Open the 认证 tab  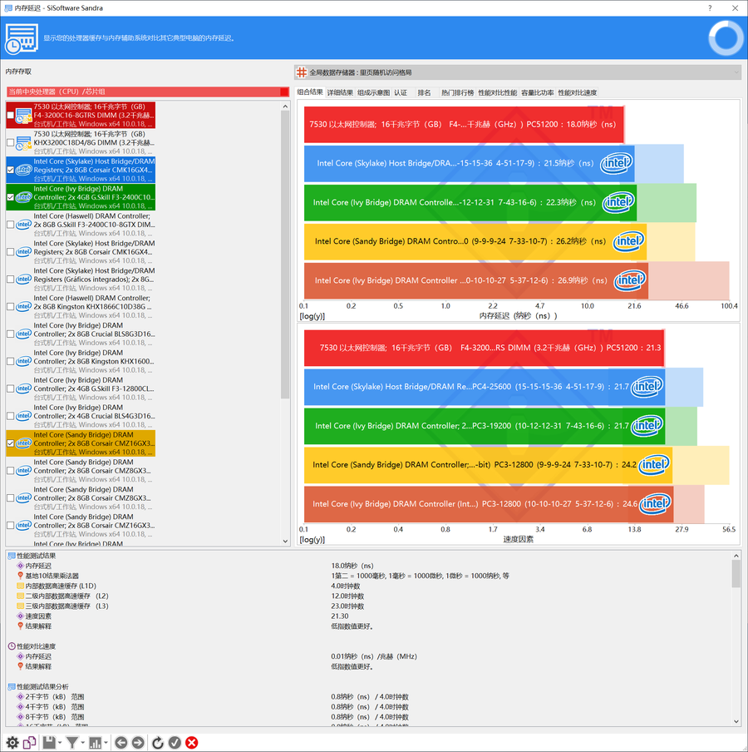click(401, 92)
